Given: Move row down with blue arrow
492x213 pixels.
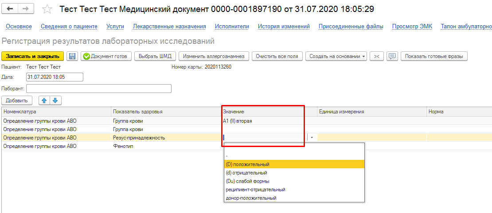Looking at the screenshot, I should (x=55, y=101).
